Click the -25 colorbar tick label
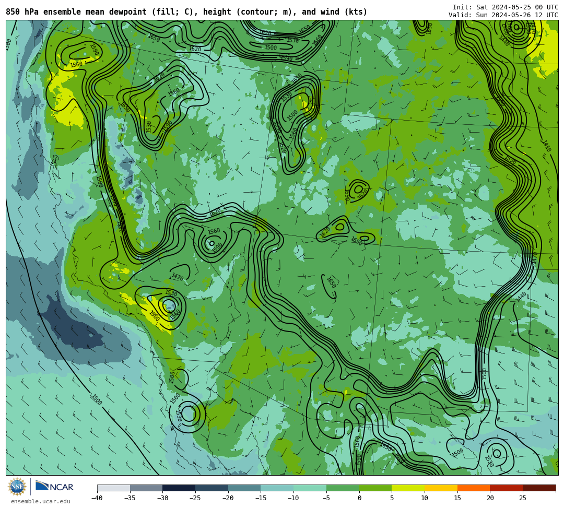Image resolution: width=564 pixels, height=508 pixels. tap(195, 498)
